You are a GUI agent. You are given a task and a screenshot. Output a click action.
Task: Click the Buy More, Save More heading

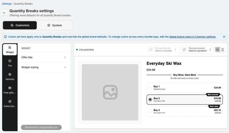(x=185, y=75)
